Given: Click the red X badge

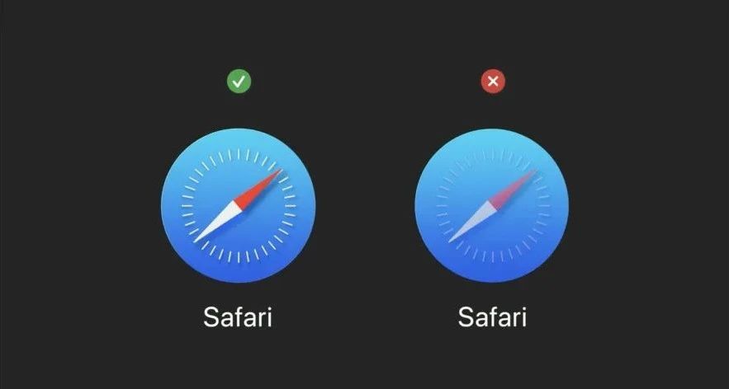Looking at the screenshot, I should 493,82.
